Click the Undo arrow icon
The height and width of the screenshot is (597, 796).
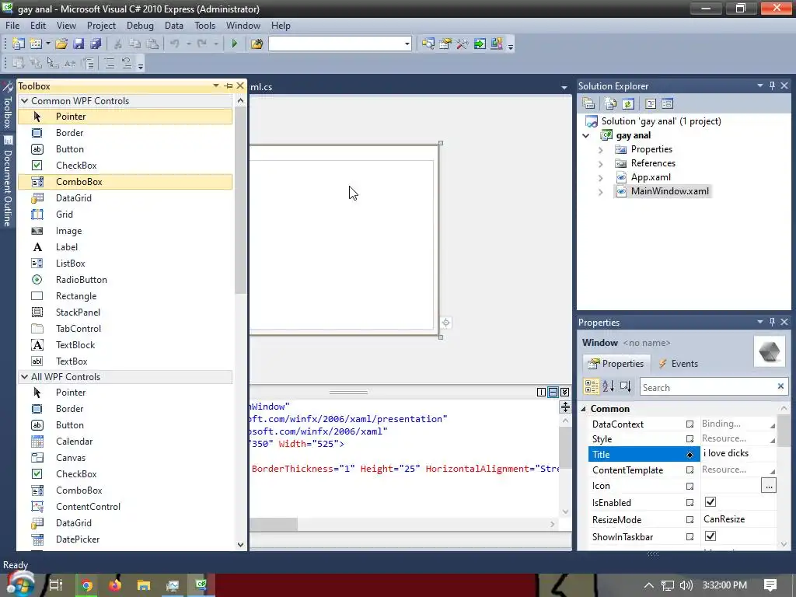tap(175, 44)
